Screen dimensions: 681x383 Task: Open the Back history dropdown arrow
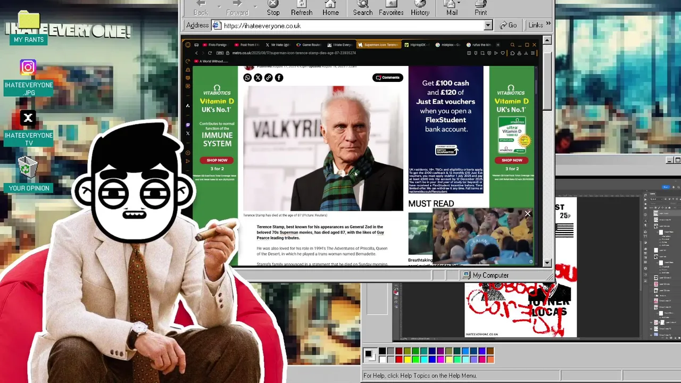pos(219,6)
